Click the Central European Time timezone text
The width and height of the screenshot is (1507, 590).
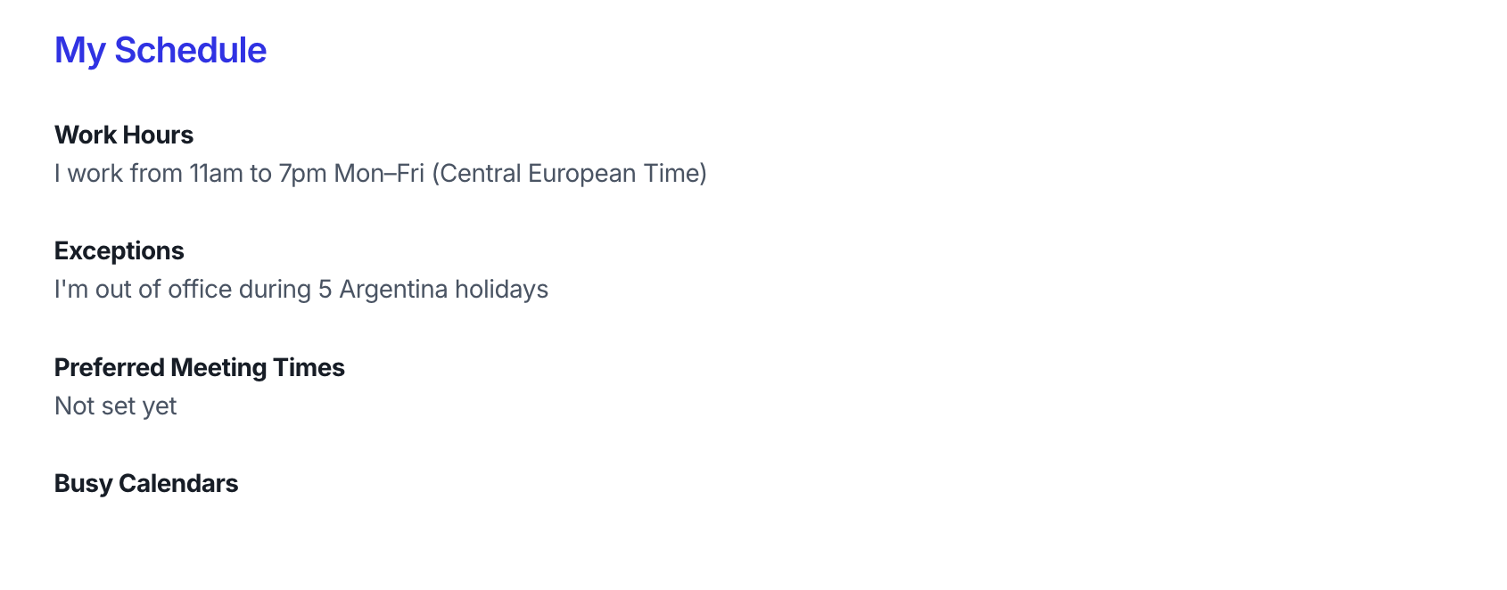pos(569,173)
